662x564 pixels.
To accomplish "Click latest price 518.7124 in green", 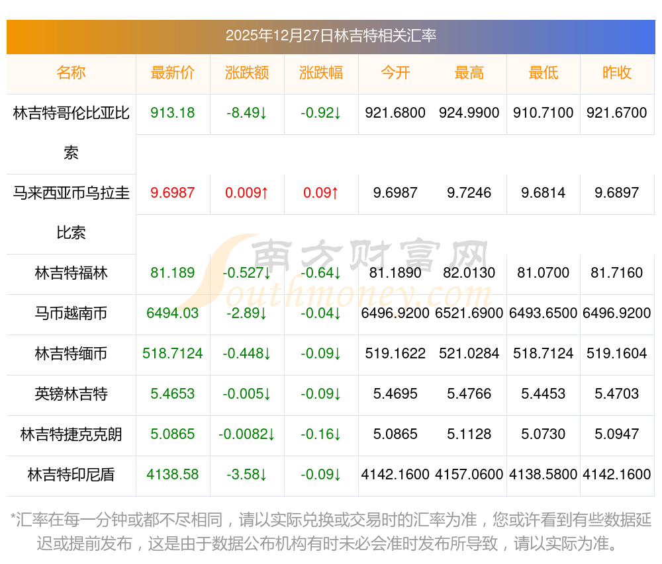I will tap(172, 353).
